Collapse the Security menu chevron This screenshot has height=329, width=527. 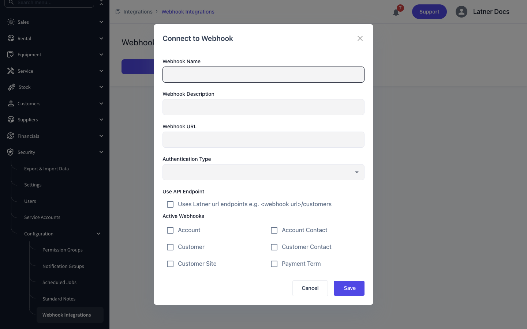point(101,152)
